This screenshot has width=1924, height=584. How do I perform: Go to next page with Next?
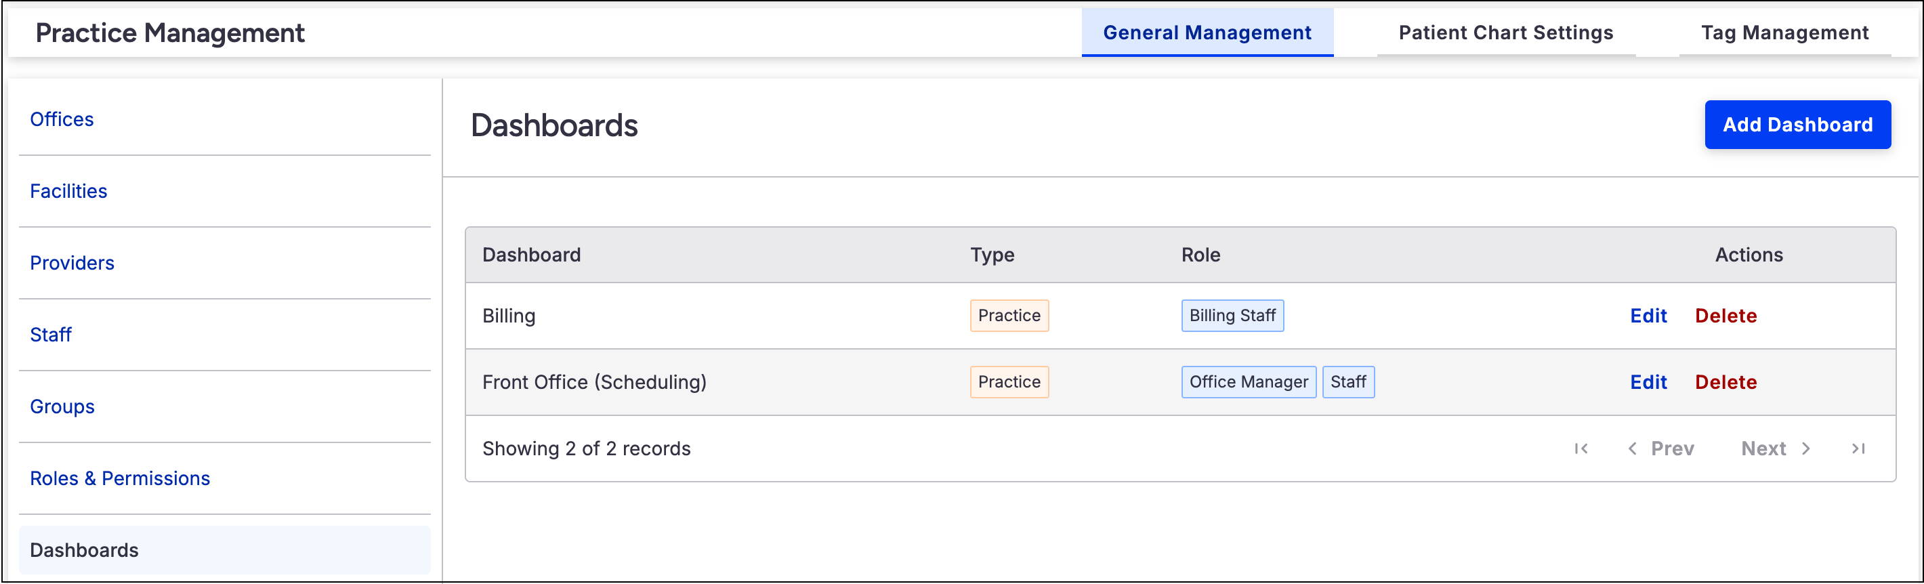click(1776, 449)
